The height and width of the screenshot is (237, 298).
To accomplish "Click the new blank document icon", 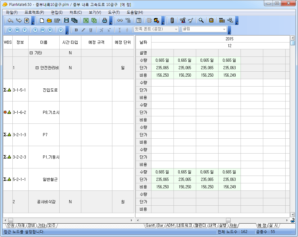I will point(42,20).
